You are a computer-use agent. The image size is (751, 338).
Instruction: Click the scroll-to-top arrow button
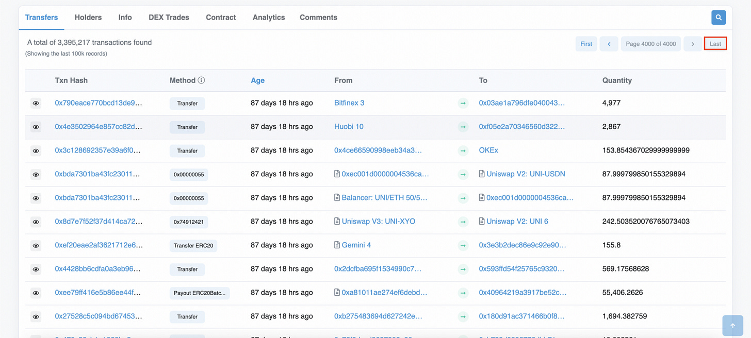(x=732, y=326)
